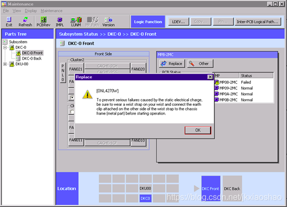Select DKC-0 Back in Parts Tree
This screenshot has width=287, height=207.
[32, 59]
